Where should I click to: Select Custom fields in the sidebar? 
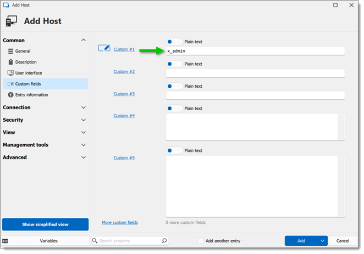point(45,84)
